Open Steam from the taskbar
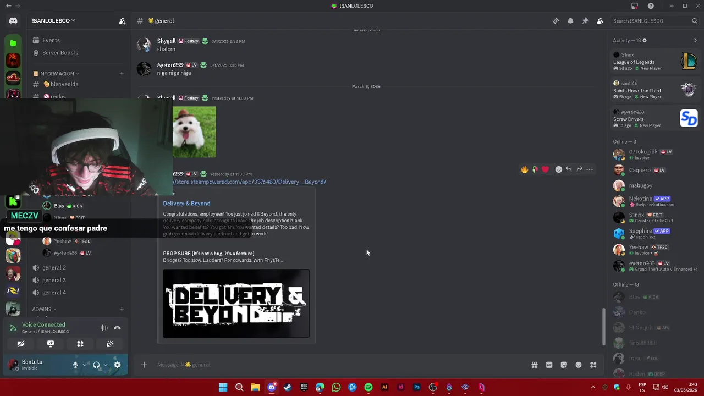This screenshot has width=704, height=396. pyautogui.click(x=288, y=387)
